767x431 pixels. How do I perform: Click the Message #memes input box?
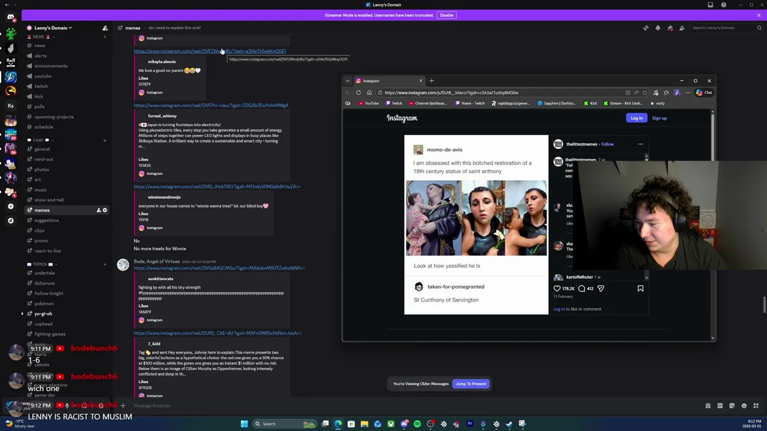[413, 406]
